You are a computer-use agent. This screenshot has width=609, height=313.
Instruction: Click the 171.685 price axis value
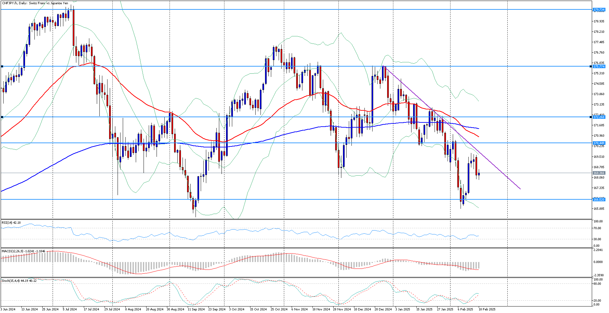click(599, 125)
